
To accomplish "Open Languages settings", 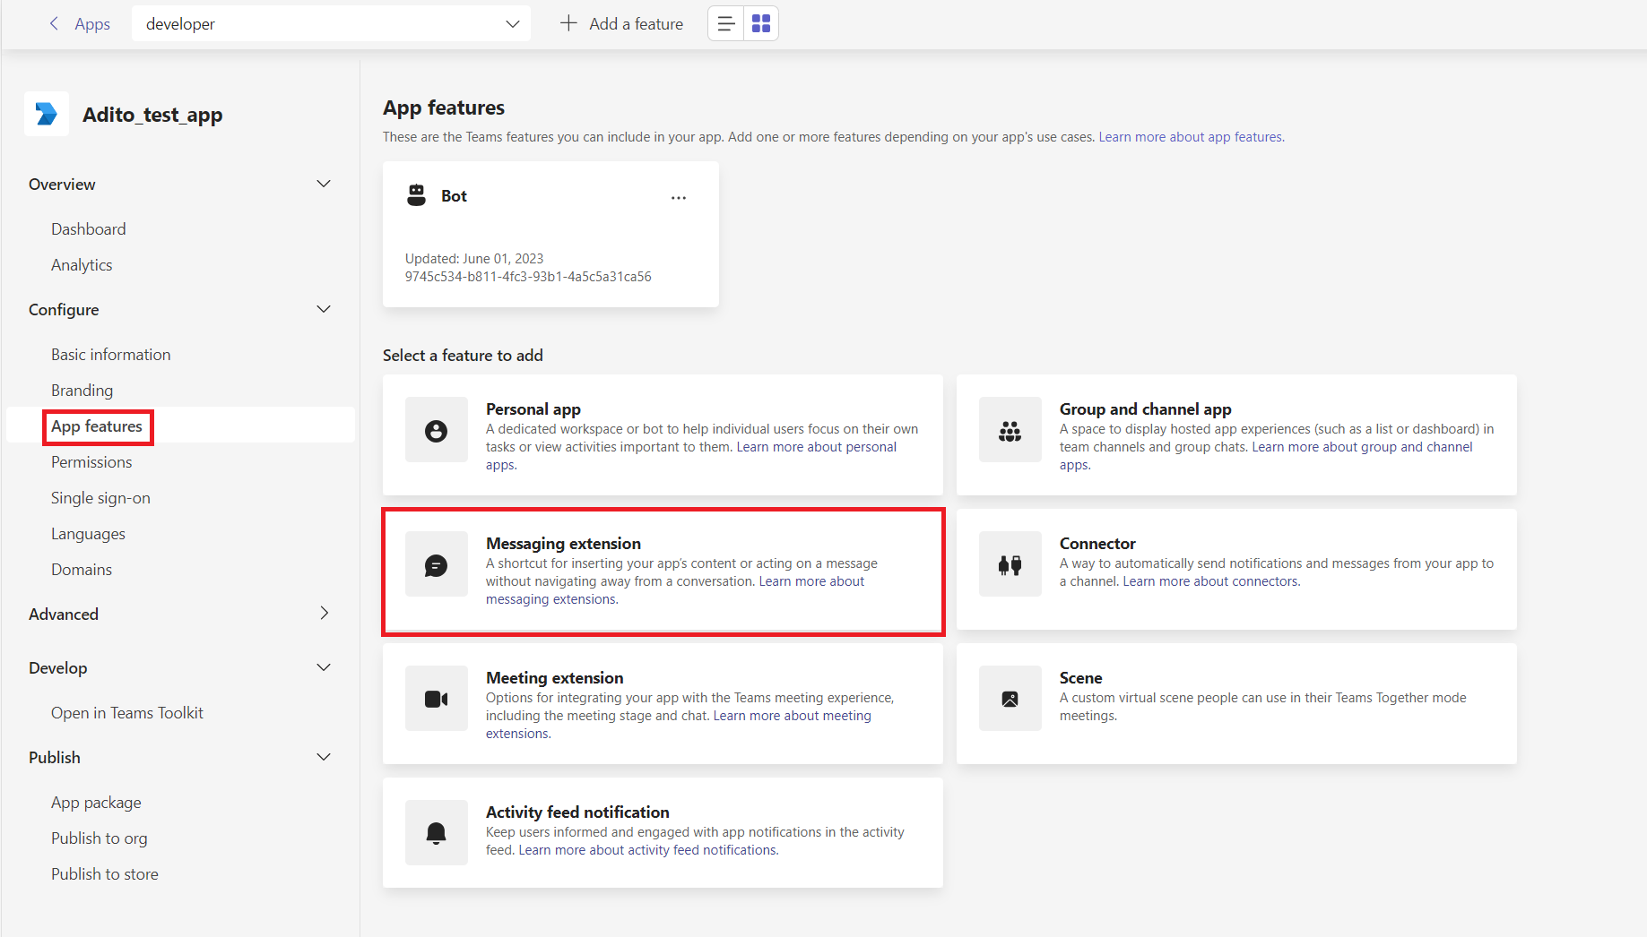I will (88, 534).
